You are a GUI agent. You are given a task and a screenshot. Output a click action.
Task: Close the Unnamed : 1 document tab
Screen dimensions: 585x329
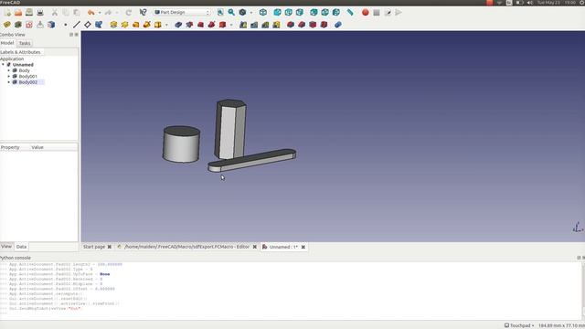click(303, 247)
